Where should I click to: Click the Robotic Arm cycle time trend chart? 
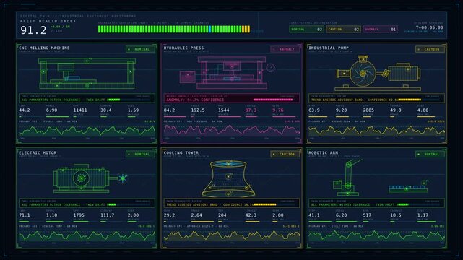click(376, 236)
